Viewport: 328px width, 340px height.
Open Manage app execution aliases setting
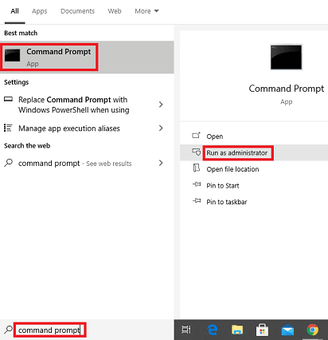pos(87,128)
